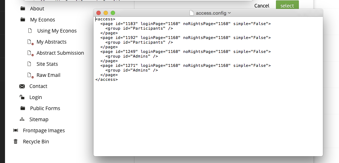Click the Using My Econos document icon
Viewport: 339px width, 163px height.
click(30, 31)
